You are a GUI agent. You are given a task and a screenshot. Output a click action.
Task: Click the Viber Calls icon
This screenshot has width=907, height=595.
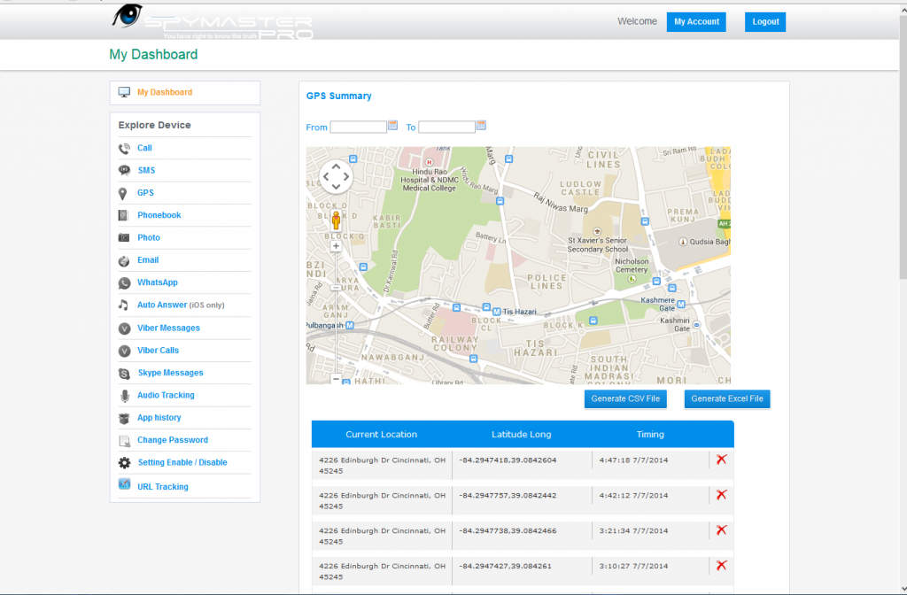[x=124, y=351]
